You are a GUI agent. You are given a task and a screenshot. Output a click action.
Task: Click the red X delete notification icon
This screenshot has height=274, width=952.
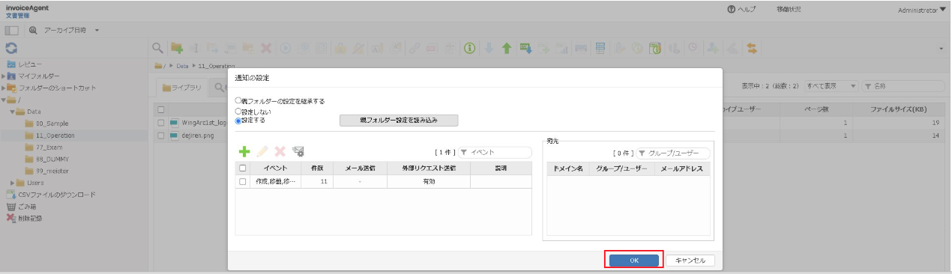pos(280,151)
